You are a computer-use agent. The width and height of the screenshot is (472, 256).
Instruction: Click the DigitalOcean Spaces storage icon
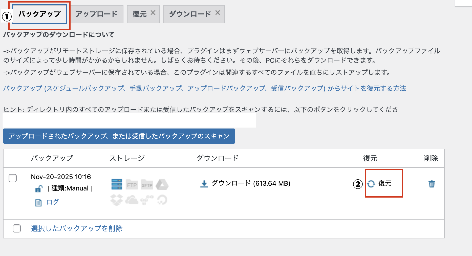pos(162,200)
